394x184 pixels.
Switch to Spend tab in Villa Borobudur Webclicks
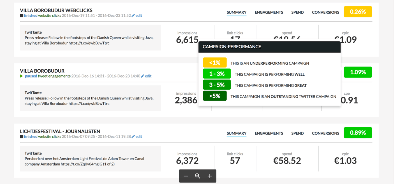pos(297,12)
